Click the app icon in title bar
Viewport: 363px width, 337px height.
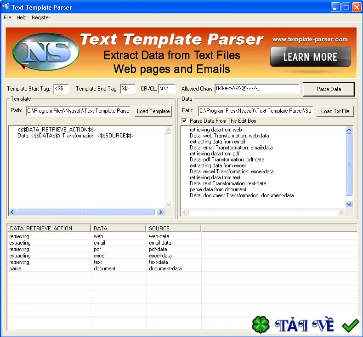tap(6, 7)
